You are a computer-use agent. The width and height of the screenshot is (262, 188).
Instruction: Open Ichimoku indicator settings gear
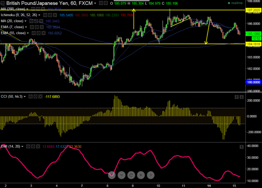click(x=50, y=15)
